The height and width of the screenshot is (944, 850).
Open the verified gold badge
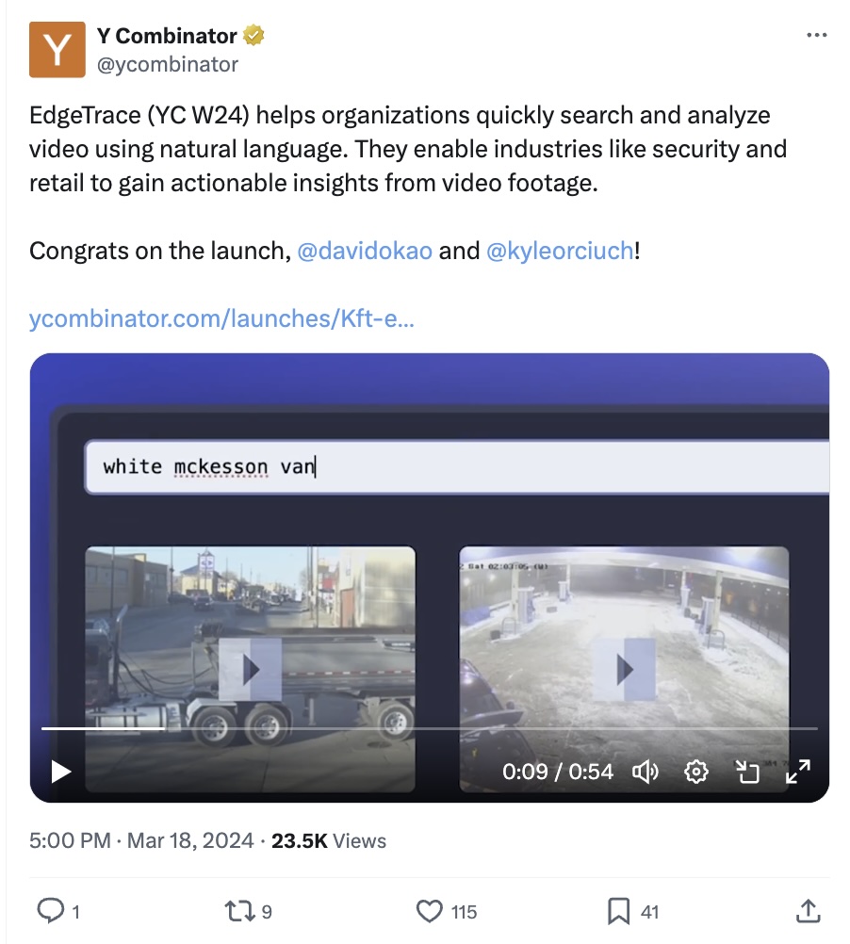coord(253,36)
